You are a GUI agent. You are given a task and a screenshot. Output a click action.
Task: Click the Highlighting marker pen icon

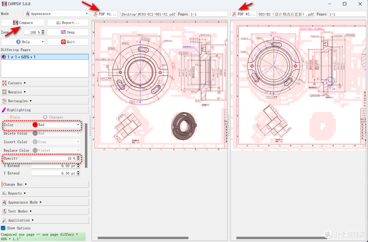pos(4,110)
